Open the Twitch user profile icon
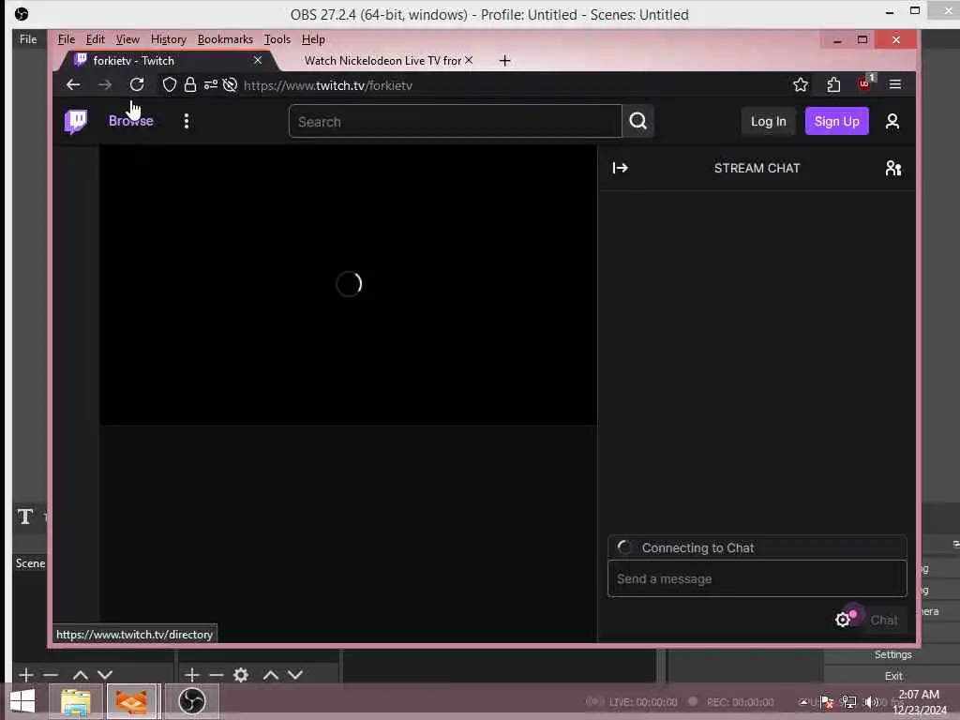The height and width of the screenshot is (720, 960). click(892, 121)
